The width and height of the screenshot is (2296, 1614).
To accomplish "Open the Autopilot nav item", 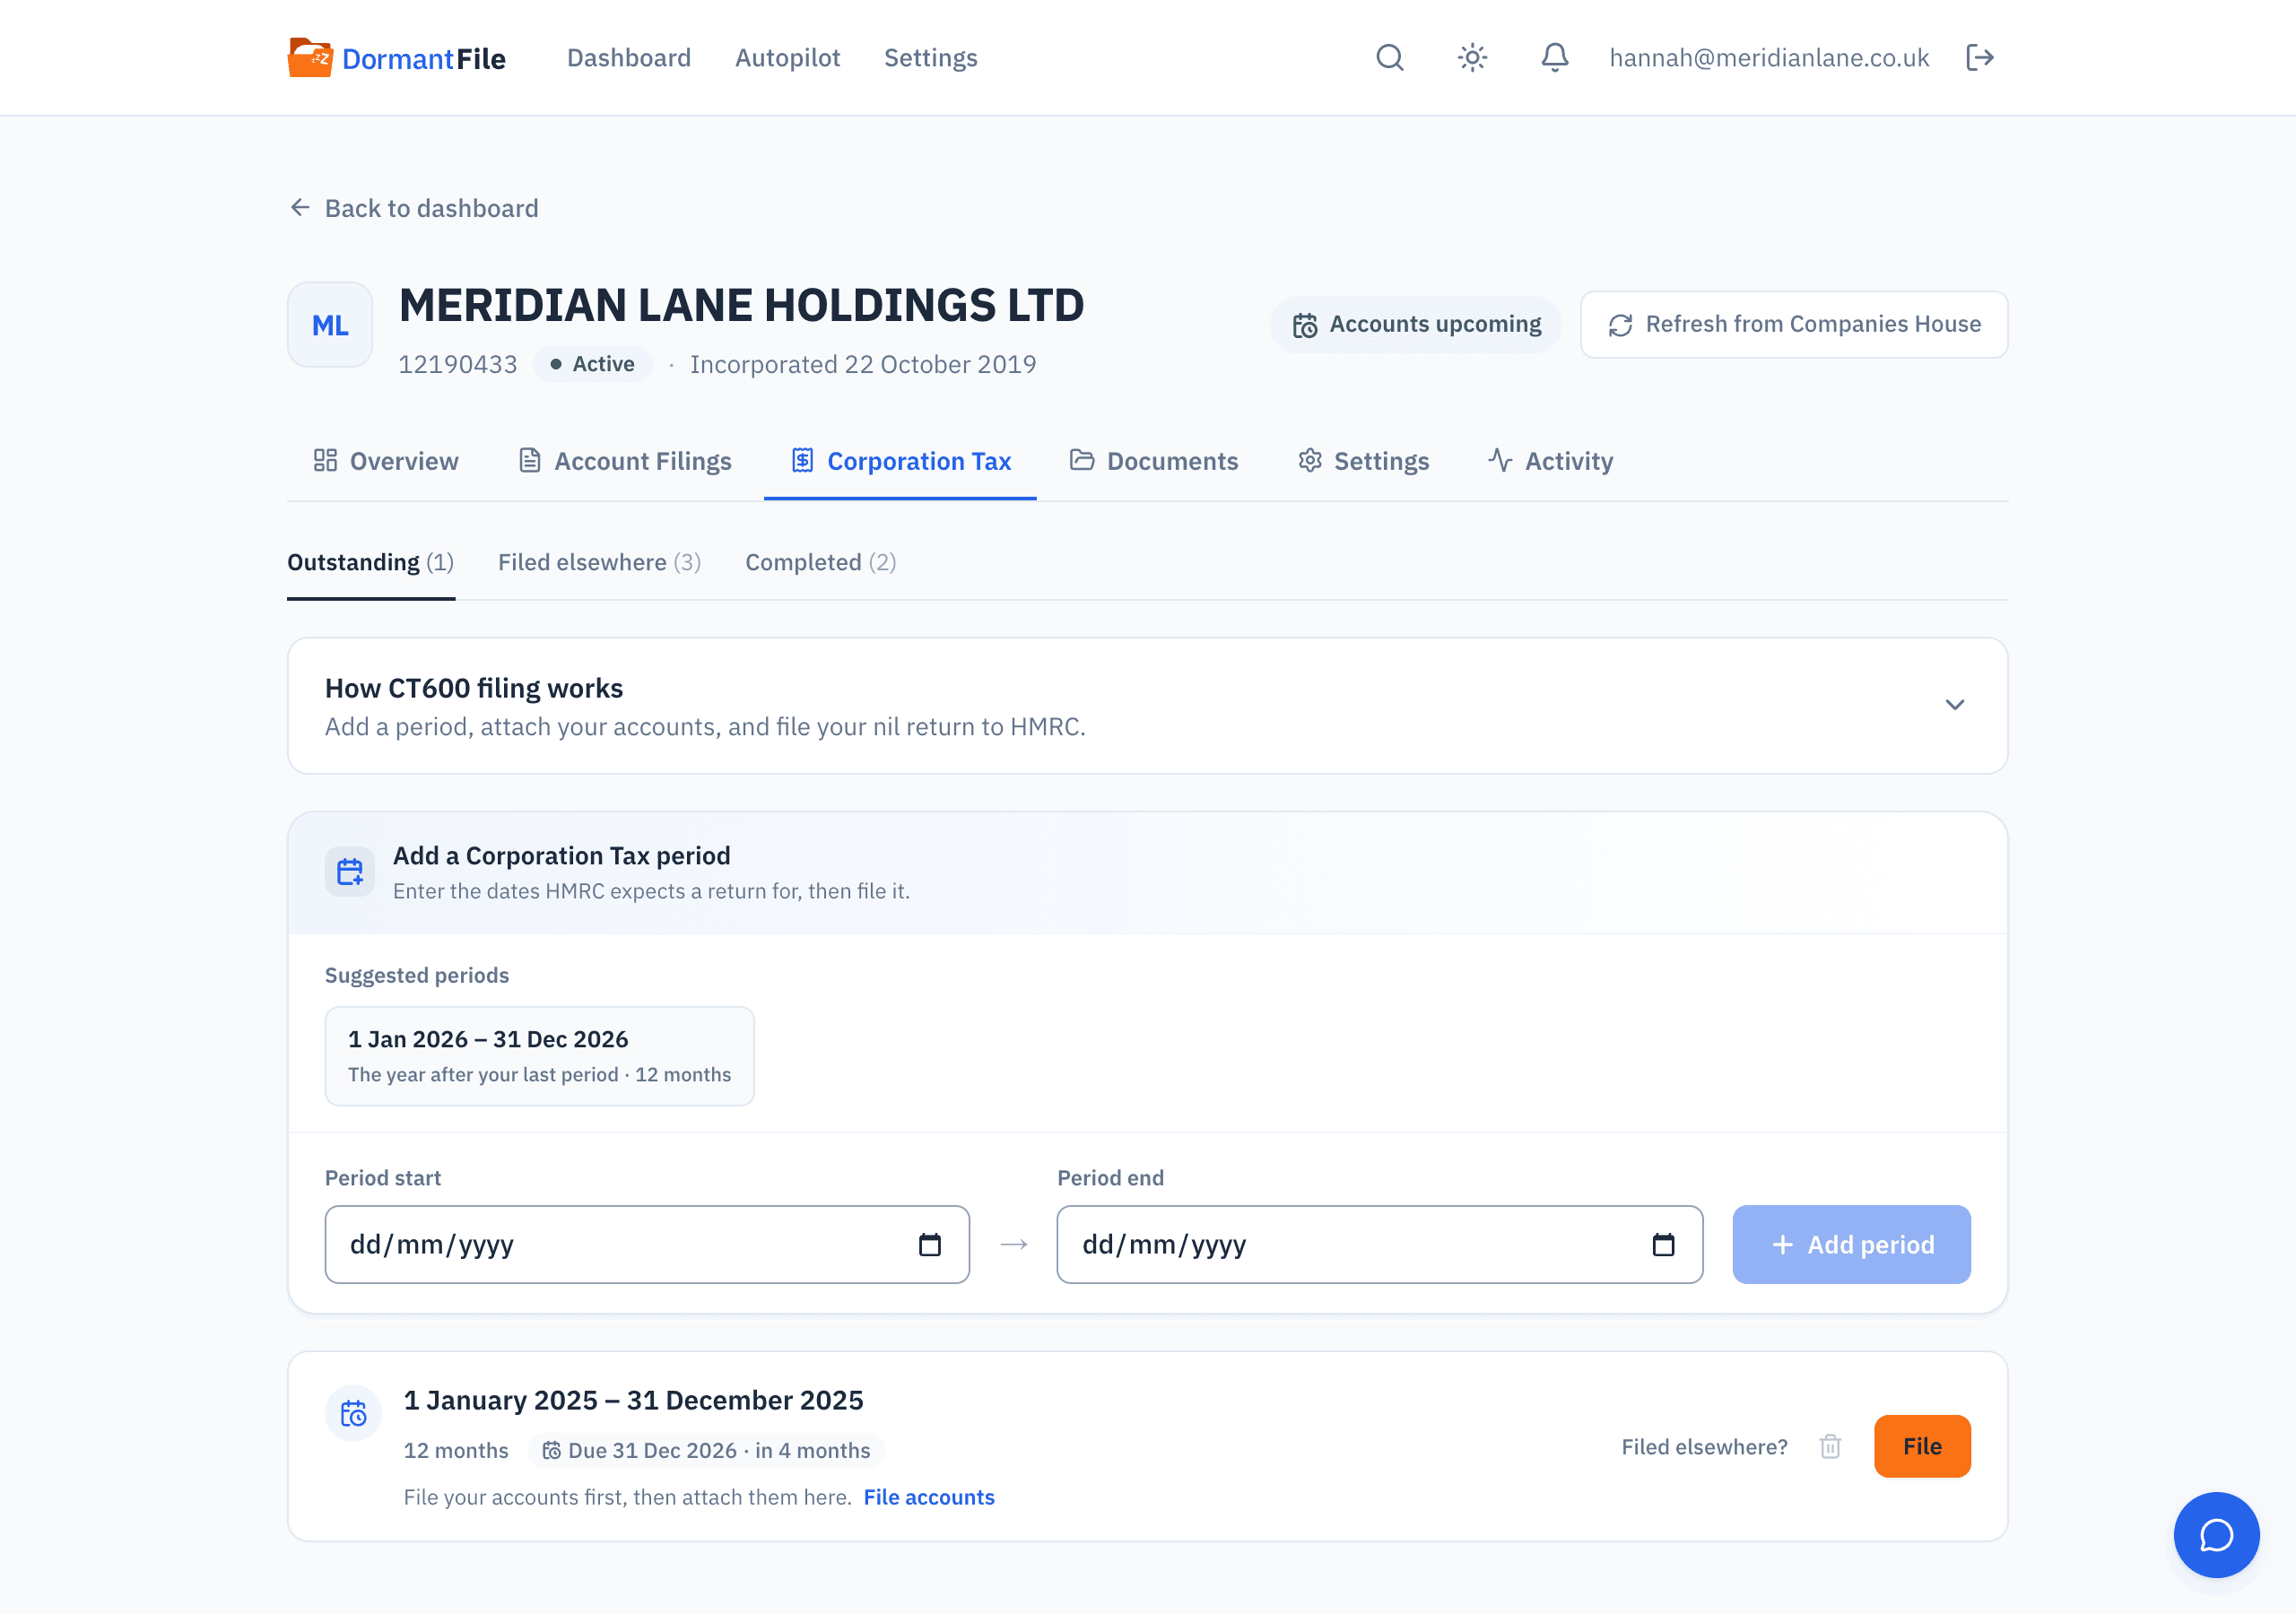I will tap(787, 58).
